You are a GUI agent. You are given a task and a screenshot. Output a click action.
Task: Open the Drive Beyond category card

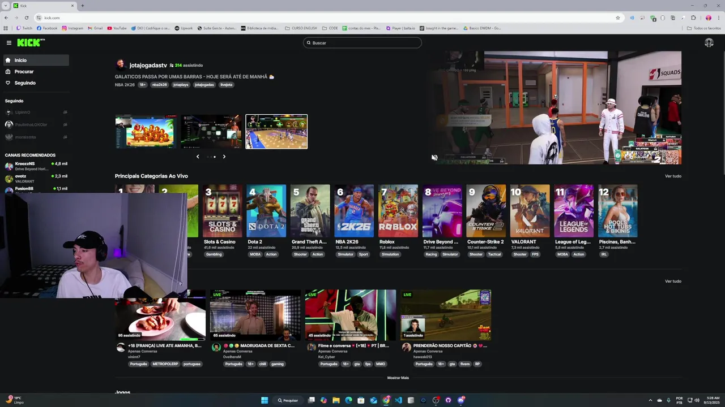point(442,211)
